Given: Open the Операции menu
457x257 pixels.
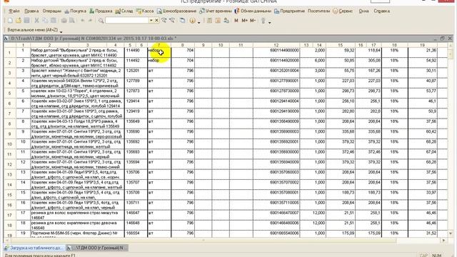Looking at the screenshot, I should tap(52, 11).
